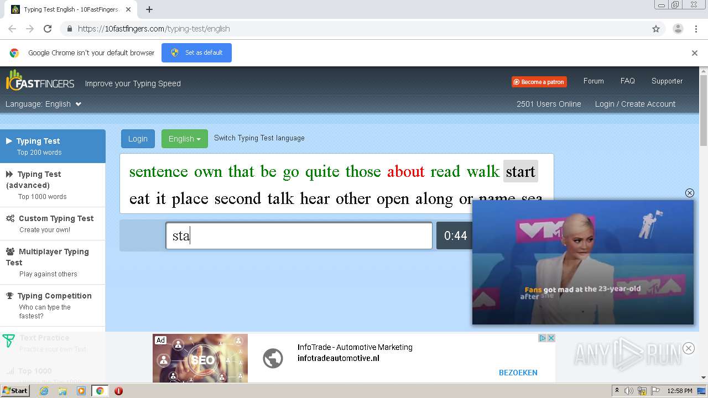Viewport: 708px width, 398px height.
Task: Click the ad globe icon
Action: 273,358
